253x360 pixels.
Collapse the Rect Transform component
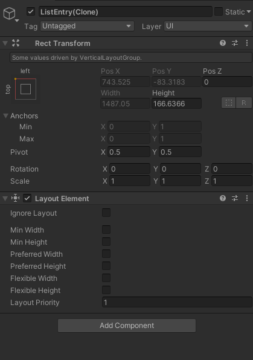5,43
